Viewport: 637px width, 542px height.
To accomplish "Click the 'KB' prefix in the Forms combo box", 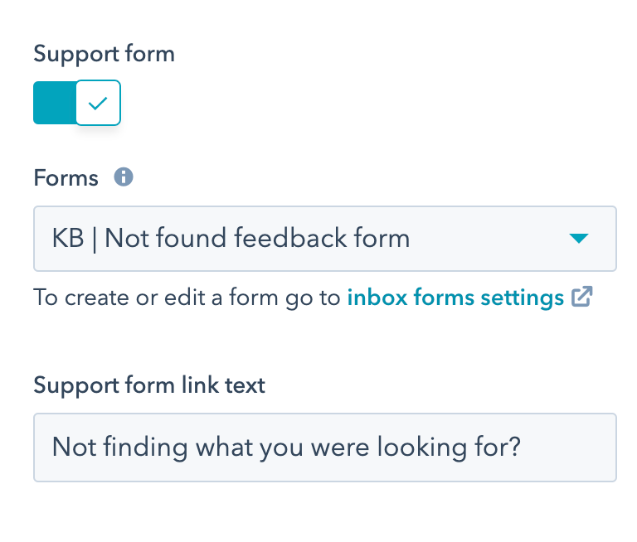I will 67,239.
